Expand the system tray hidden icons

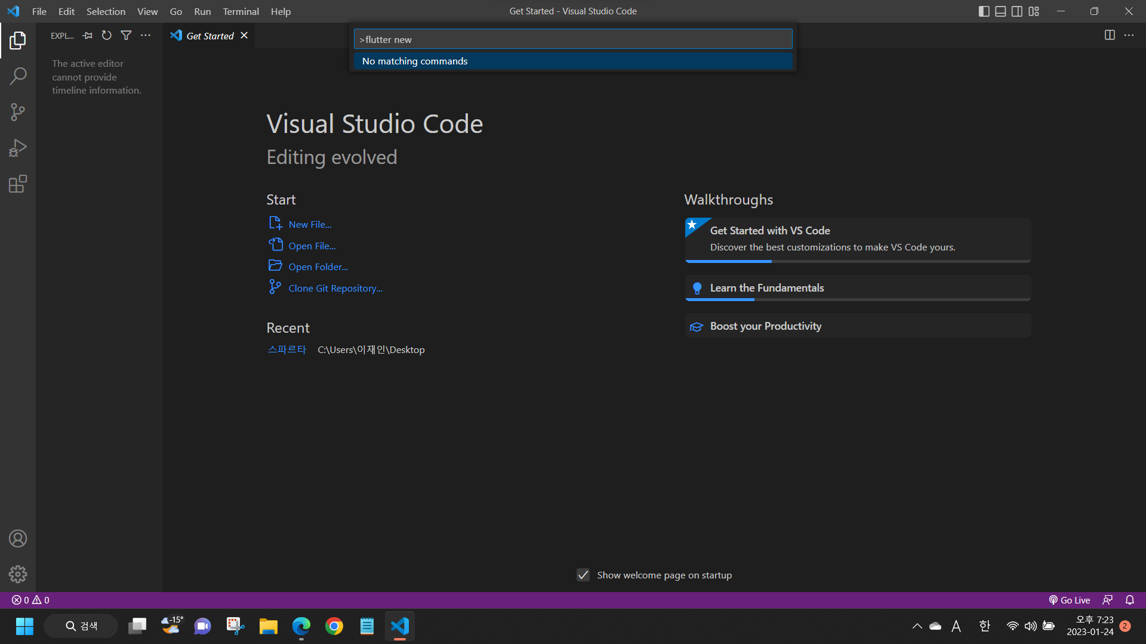[x=917, y=626]
